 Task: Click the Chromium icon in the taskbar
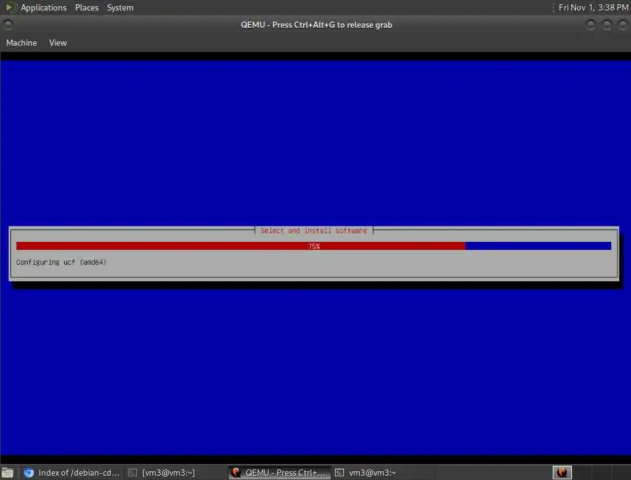click(29, 473)
